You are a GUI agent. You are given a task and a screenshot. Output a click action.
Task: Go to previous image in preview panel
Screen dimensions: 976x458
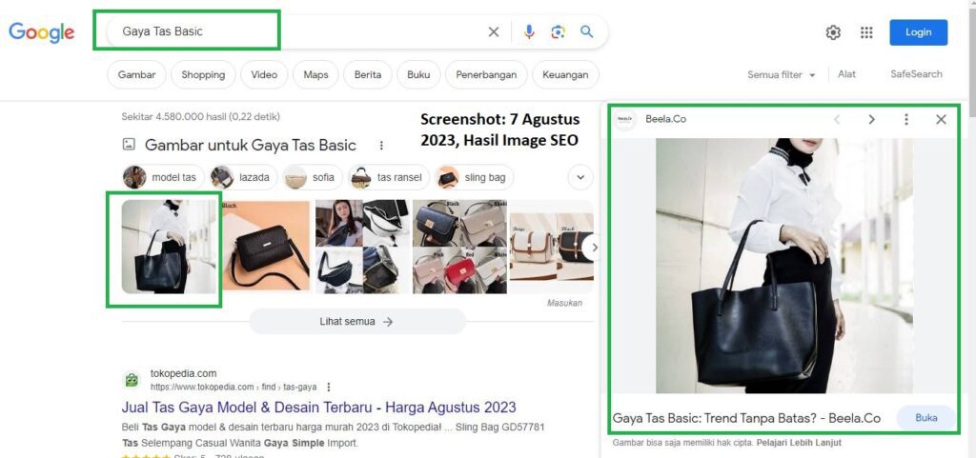pyautogui.click(x=837, y=119)
